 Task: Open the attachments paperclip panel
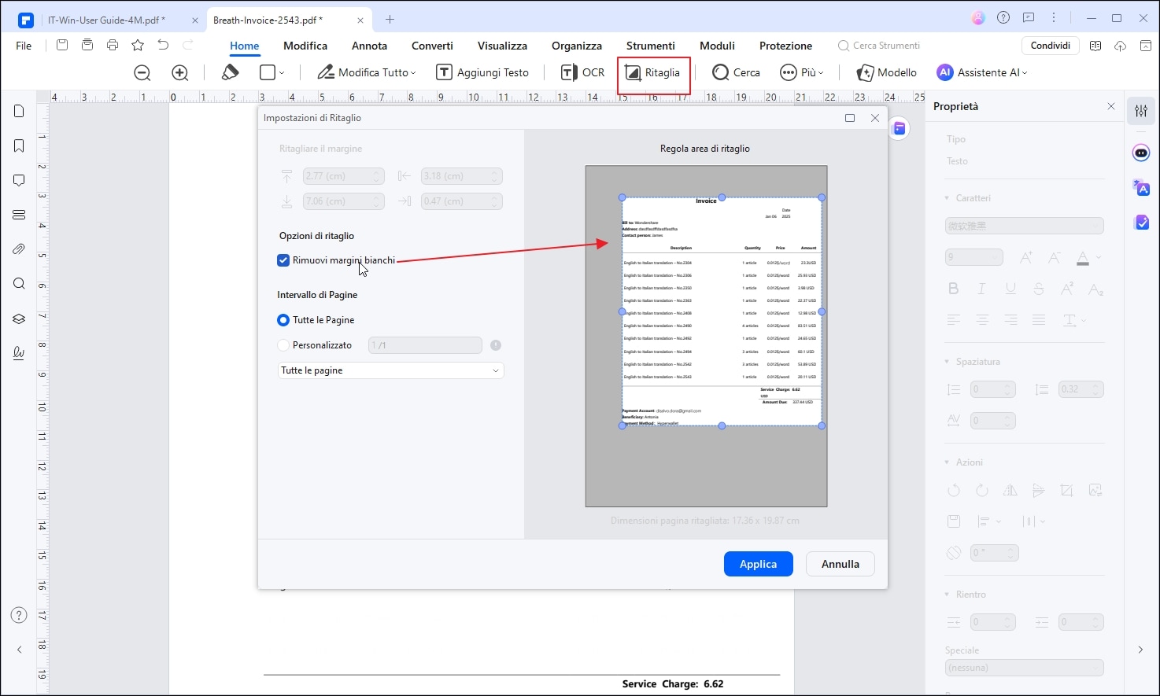[19, 249]
